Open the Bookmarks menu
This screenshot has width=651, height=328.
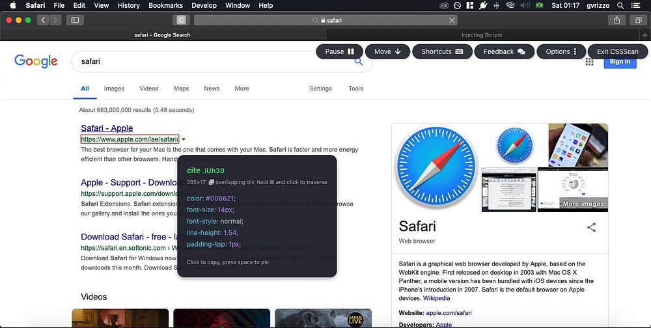click(x=165, y=5)
